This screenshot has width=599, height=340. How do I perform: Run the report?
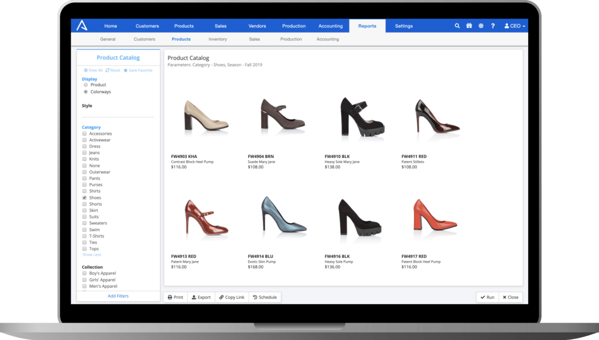click(x=487, y=297)
